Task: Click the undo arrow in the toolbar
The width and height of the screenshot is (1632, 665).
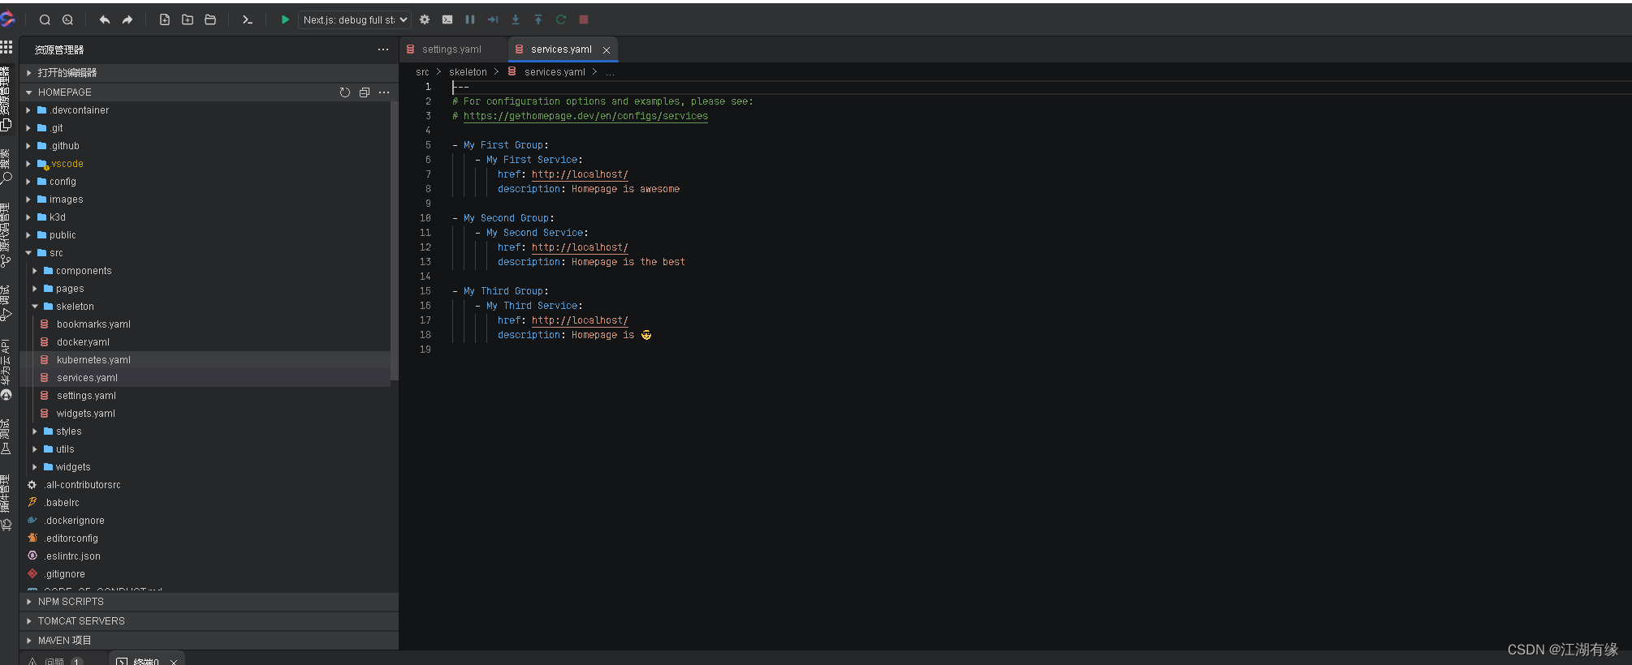Action: 105,19
